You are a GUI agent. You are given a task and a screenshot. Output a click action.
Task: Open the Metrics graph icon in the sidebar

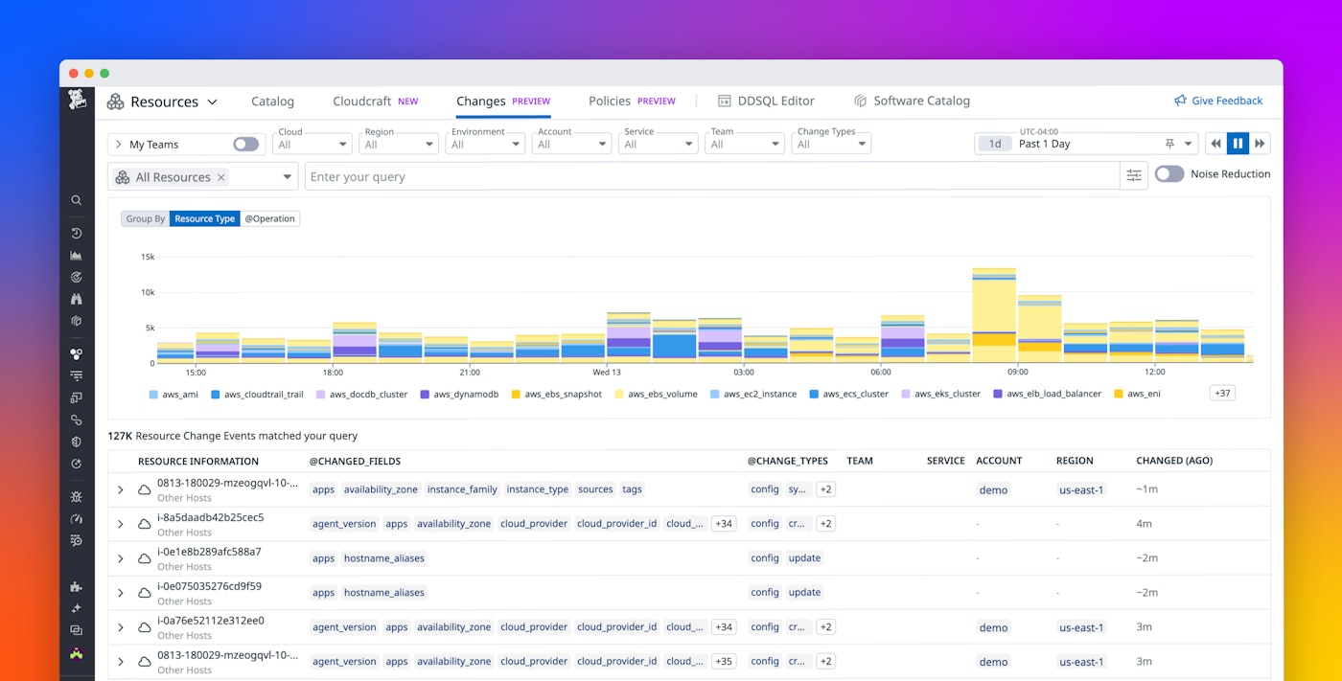(77, 255)
